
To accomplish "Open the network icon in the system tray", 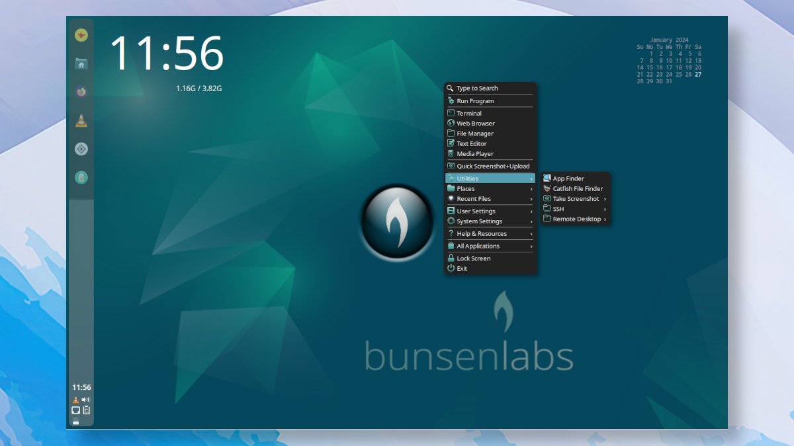I will coord(75,410).
